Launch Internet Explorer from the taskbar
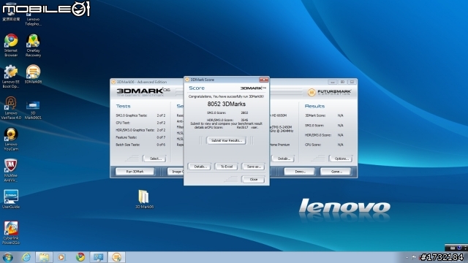 point(26,257)
